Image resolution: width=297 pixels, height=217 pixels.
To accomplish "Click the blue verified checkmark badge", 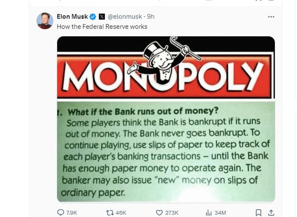I will tap(93, 17).
